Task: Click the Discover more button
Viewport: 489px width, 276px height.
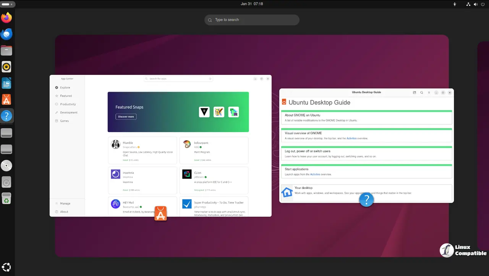Action: (126, 116)
